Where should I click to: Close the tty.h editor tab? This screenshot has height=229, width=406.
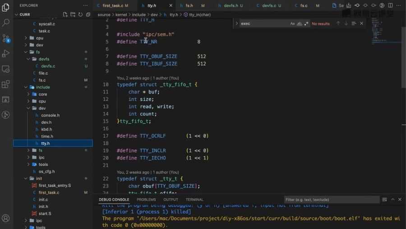pyautogui.click(x=171, y=5)
